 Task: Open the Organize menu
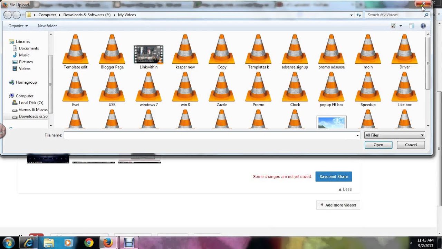(x=18, y=26)
